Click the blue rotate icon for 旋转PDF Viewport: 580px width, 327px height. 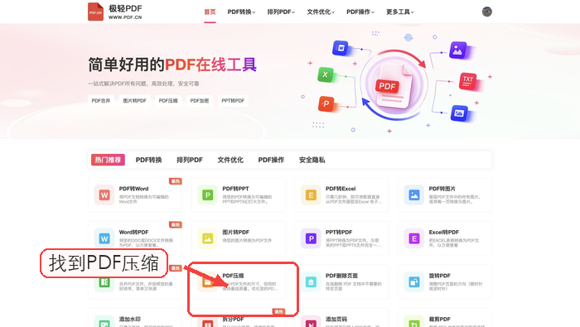[x=414, y=282]
